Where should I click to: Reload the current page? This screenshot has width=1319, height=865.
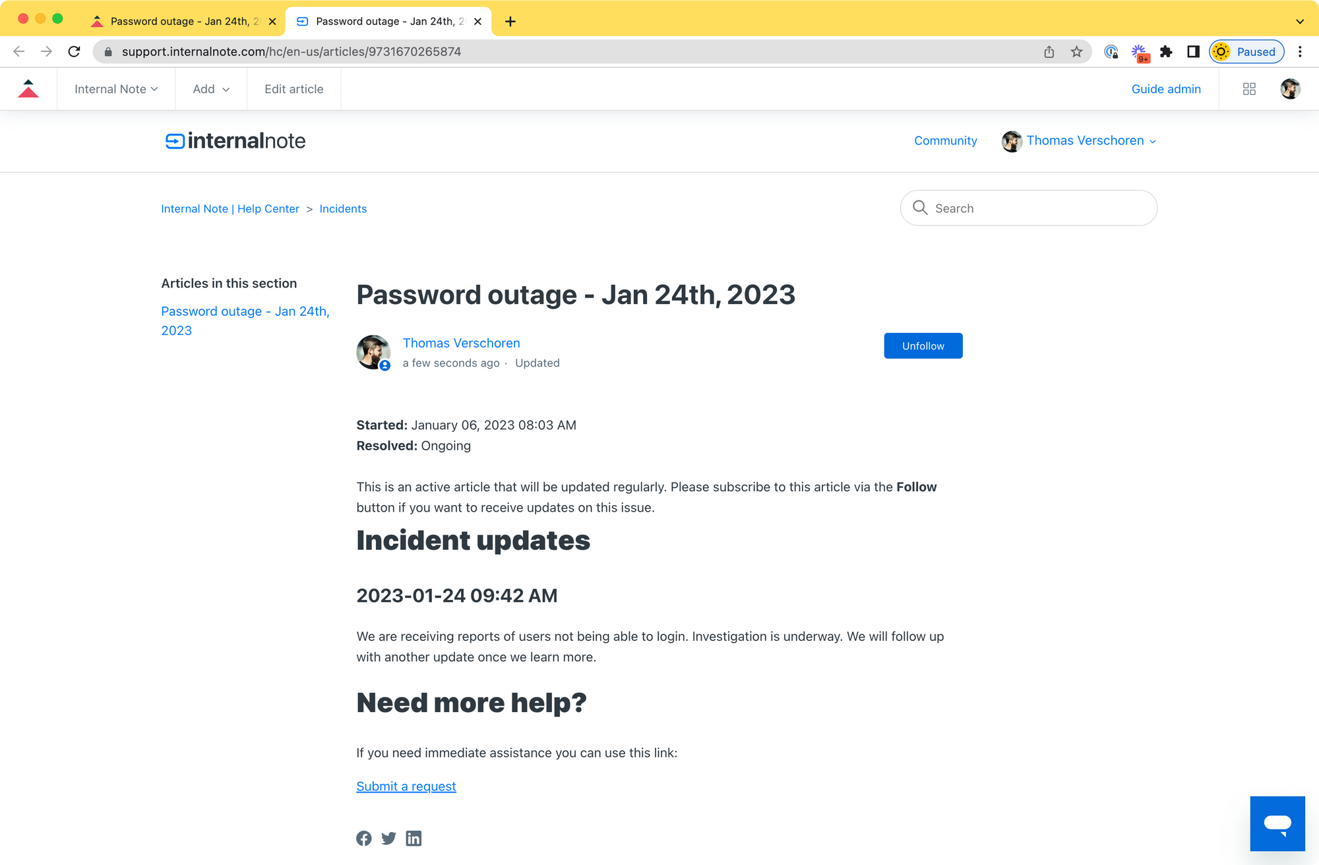coord(75,51)
